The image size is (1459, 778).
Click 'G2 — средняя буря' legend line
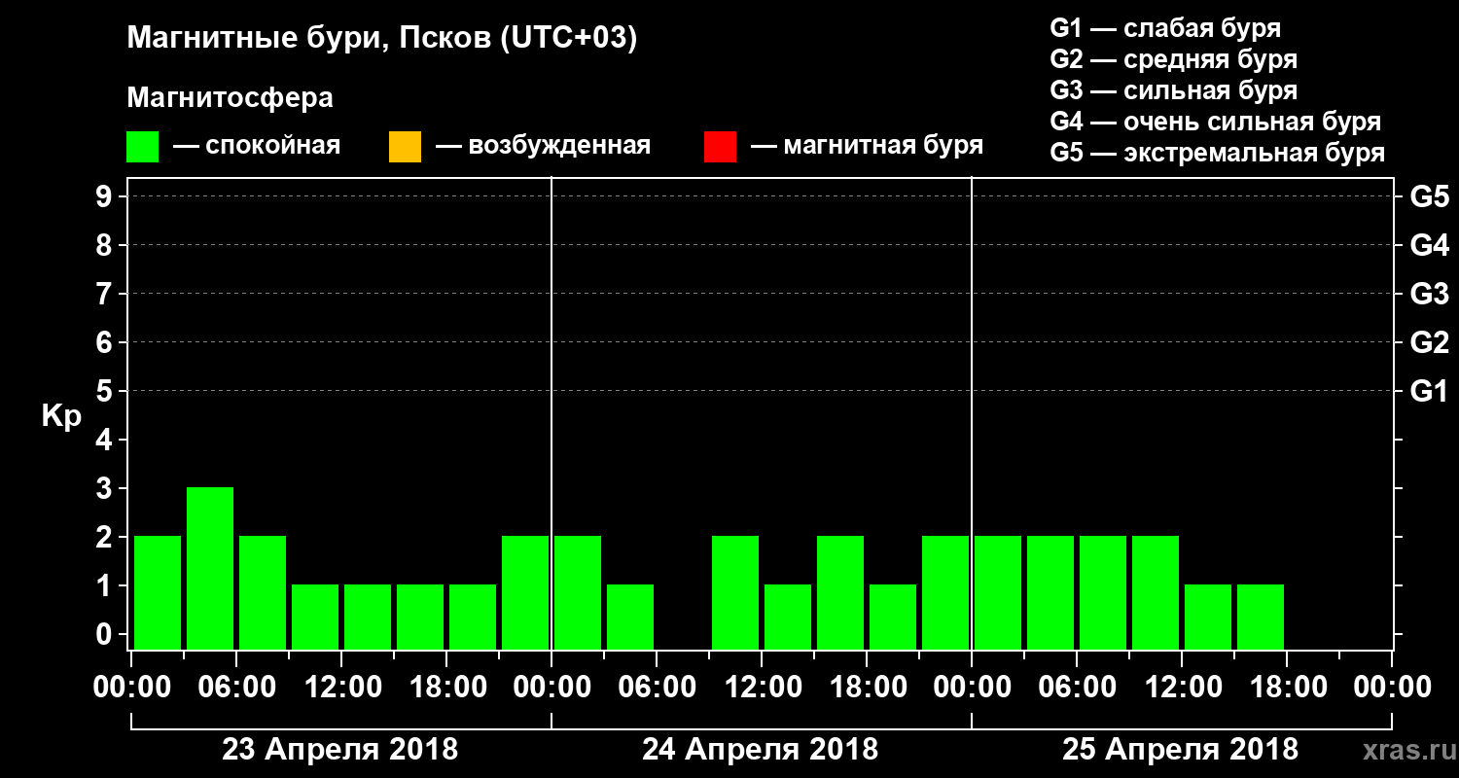1174,59
